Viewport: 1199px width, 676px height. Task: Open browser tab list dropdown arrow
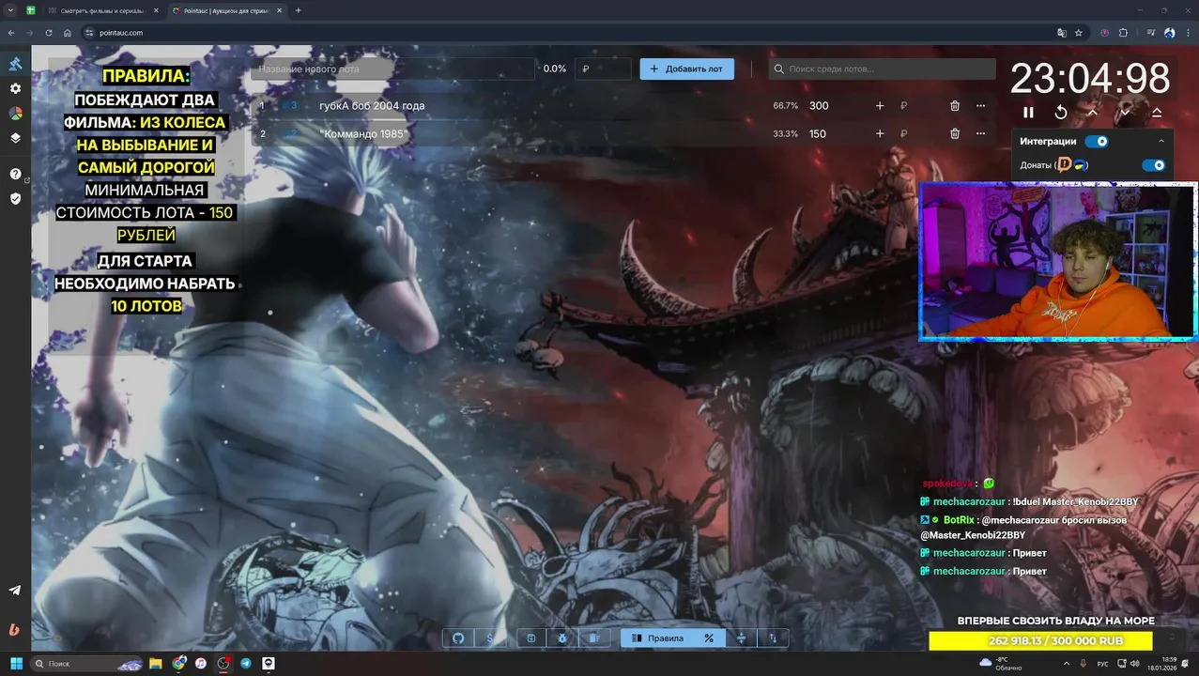click(10, 10)
